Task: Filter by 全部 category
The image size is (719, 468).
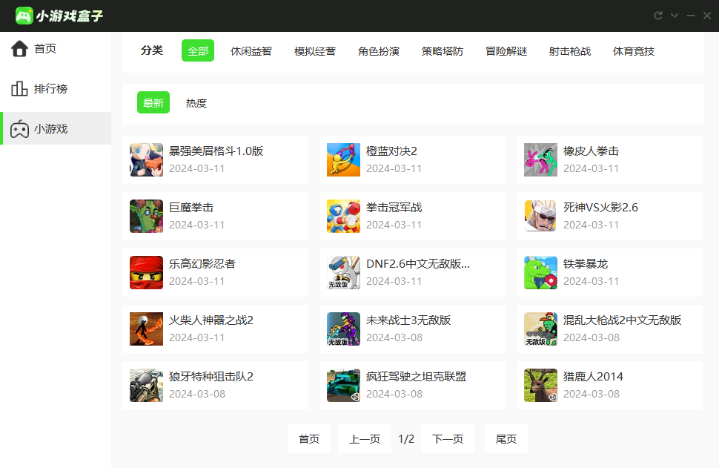Action: pos(198,51)
